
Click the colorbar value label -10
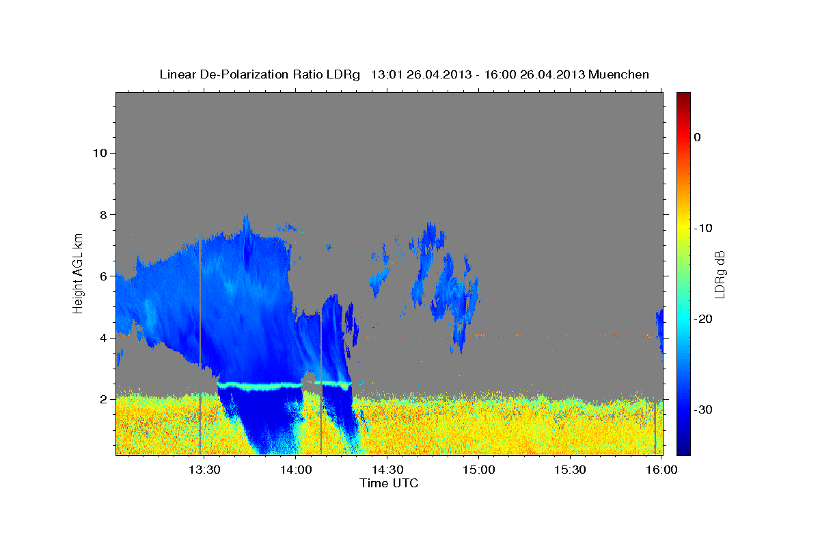(x=705, y=228)
